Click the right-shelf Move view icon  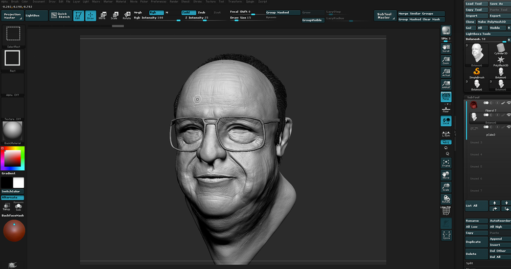(446, 175)
